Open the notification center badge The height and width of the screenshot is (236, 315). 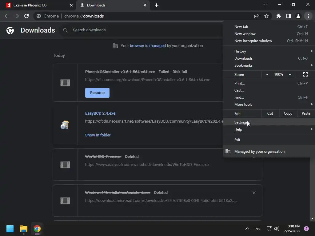306,229
